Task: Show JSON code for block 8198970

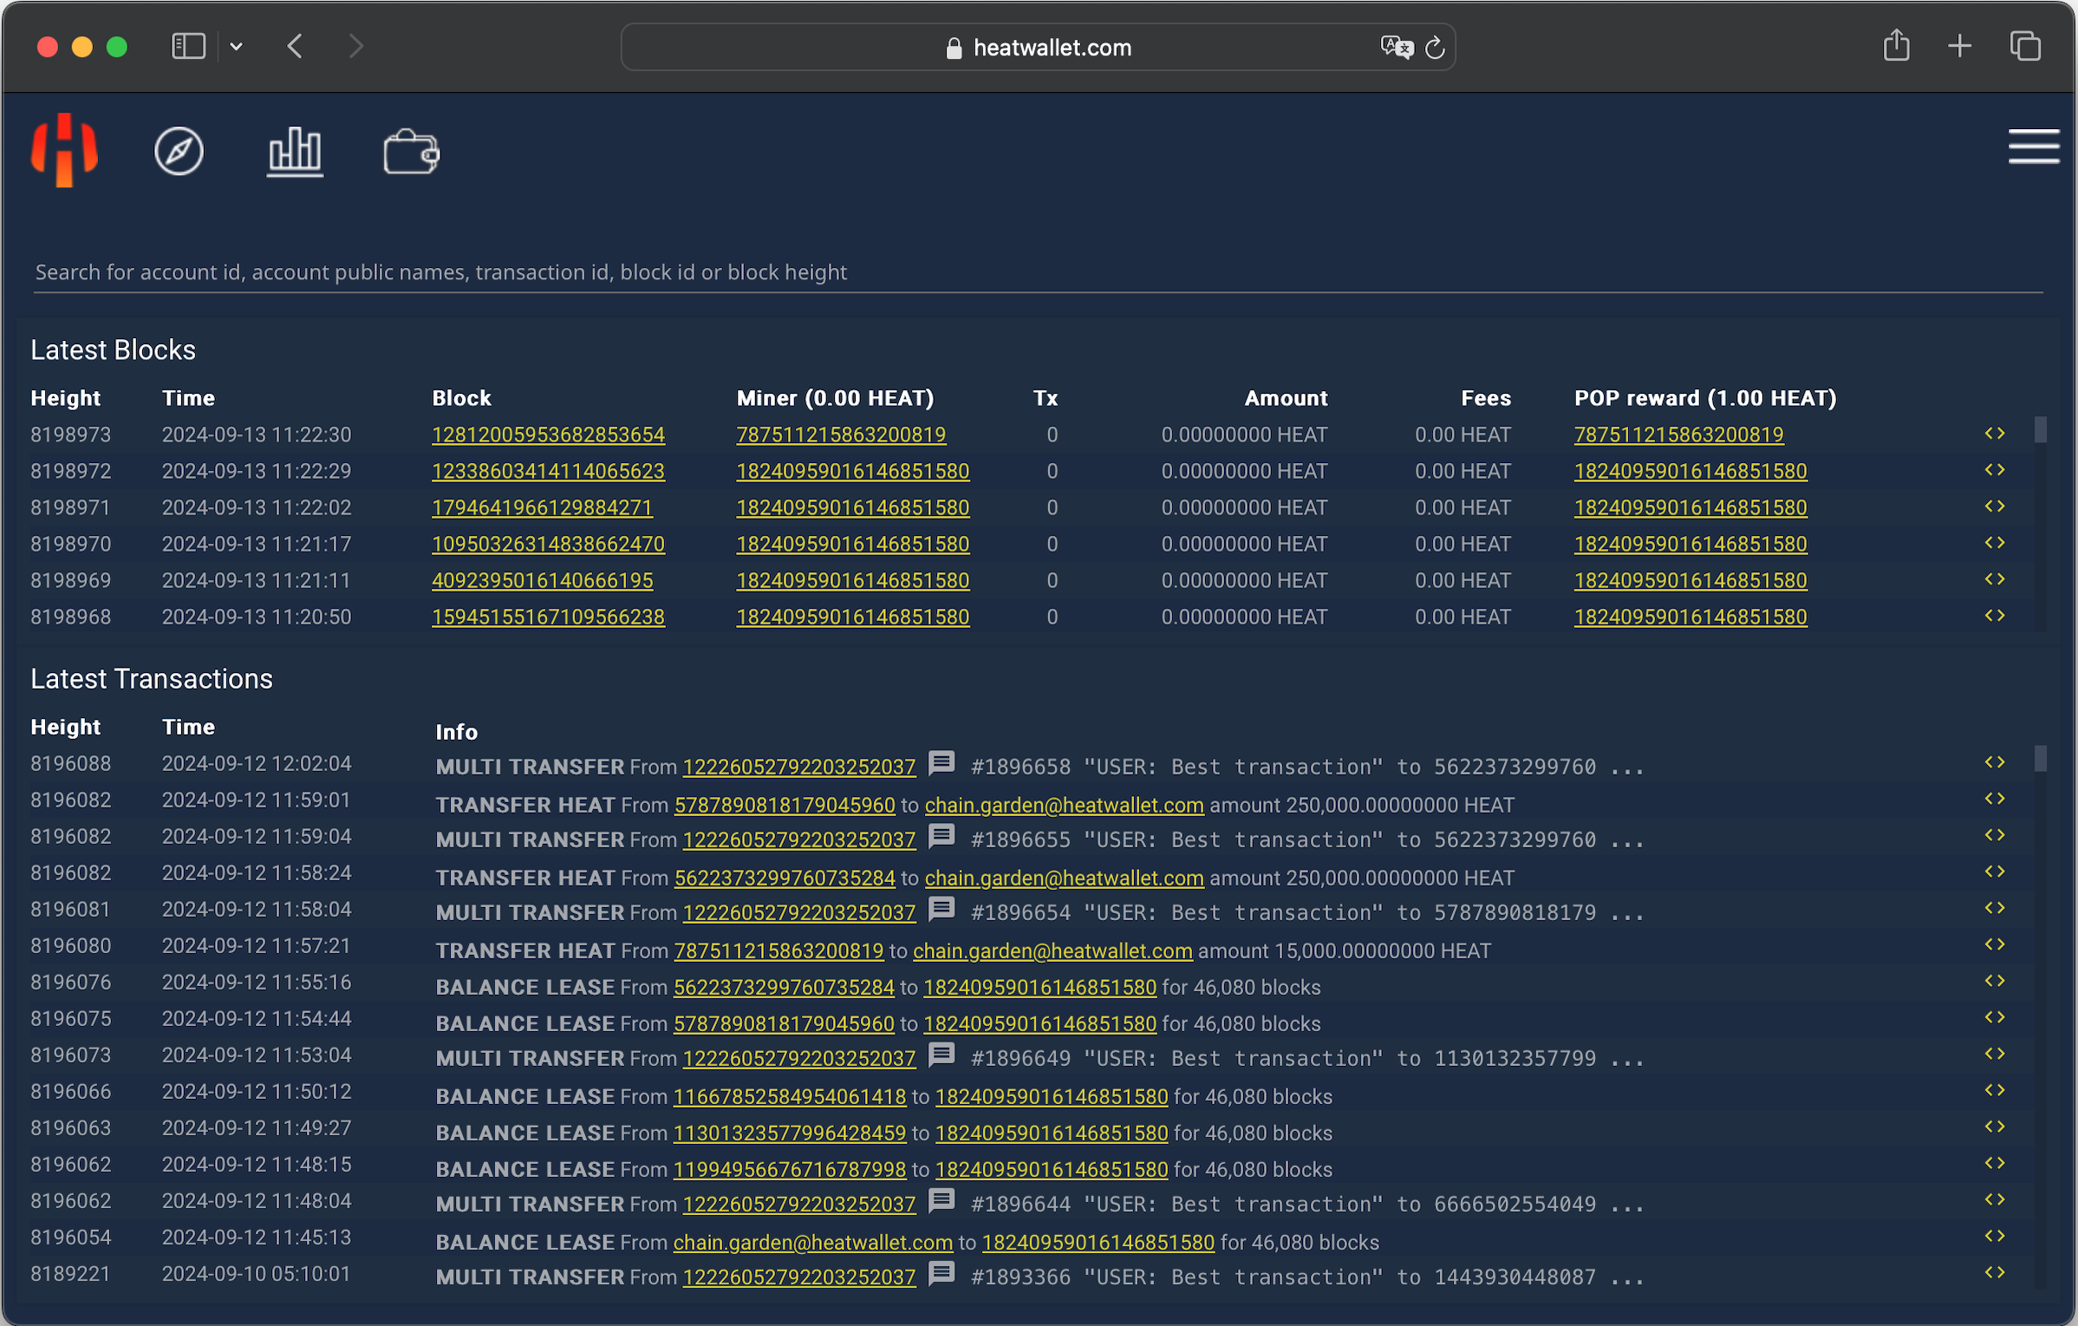Action: [1995, 543]
